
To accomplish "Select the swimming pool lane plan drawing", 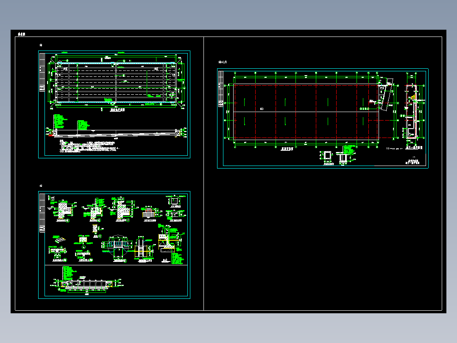I will coord(116,82).
